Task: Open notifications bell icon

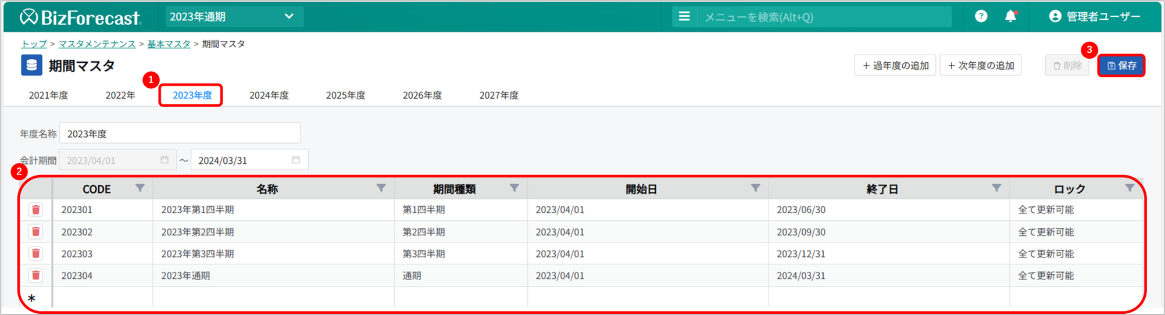Action: point(1010,16)
